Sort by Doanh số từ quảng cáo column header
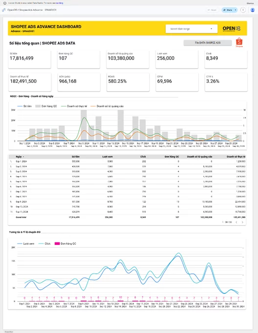258x333 pixels. [199, 157]
